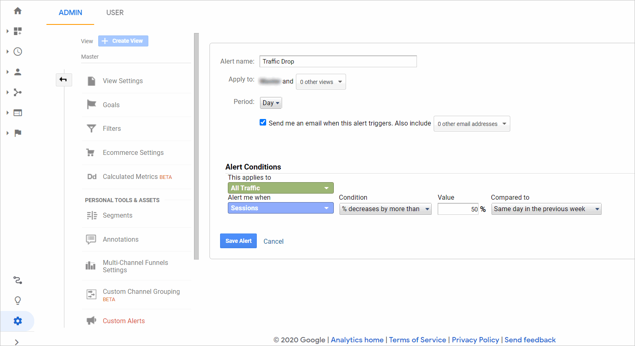Click the back arrow beside View Settings
The width and height of the screenshot is (635, 346).
pyautogui.click(x=64, y=80)
